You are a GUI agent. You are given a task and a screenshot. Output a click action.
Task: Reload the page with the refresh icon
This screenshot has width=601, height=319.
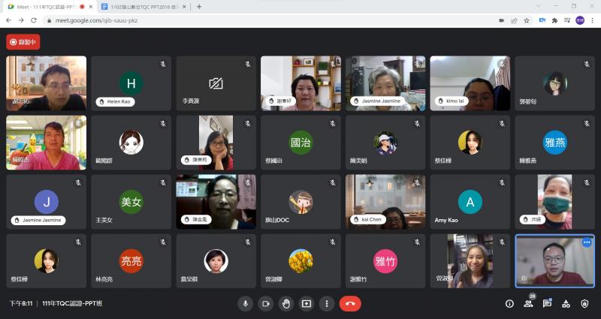pos(34,20)
